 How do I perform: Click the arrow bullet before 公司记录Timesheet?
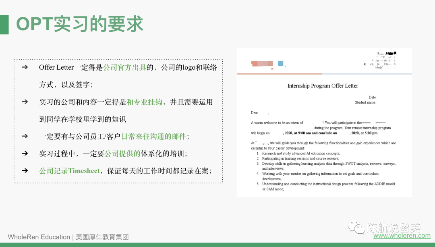point(25,171)
